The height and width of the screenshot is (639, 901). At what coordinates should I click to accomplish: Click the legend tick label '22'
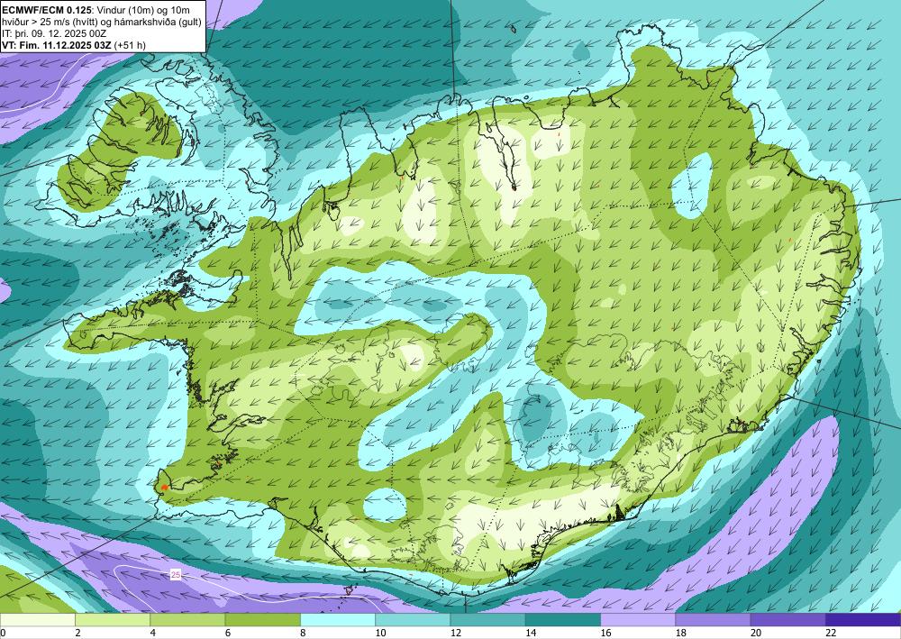click(832, 633)
